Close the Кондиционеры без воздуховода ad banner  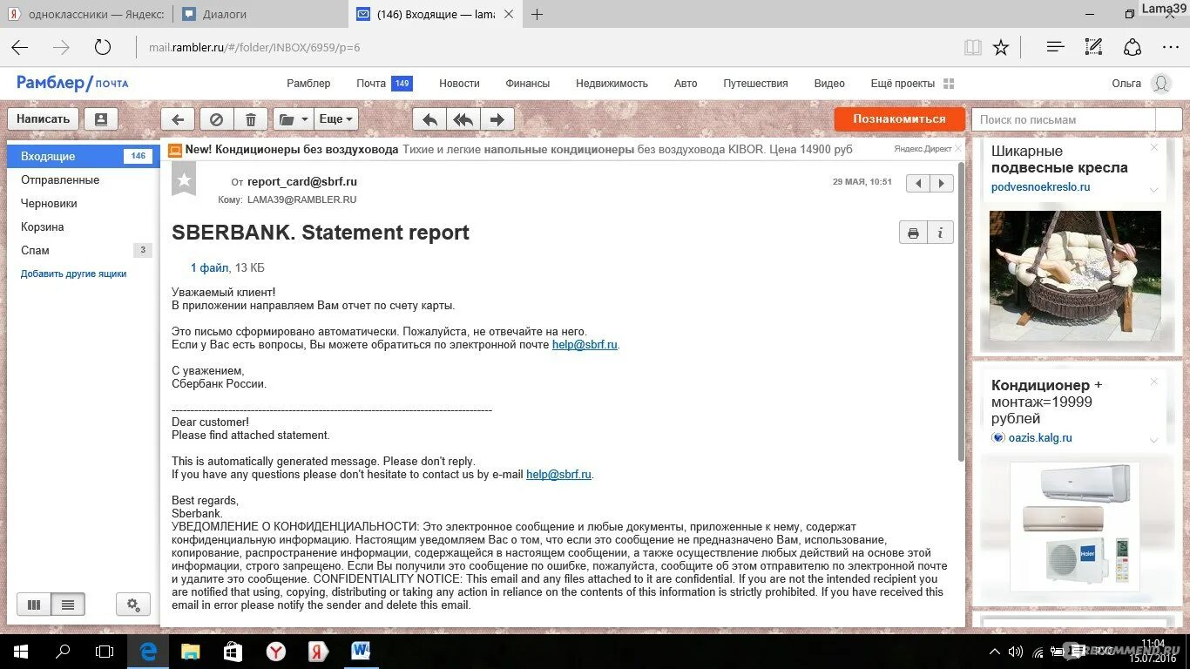pos(959,149)
